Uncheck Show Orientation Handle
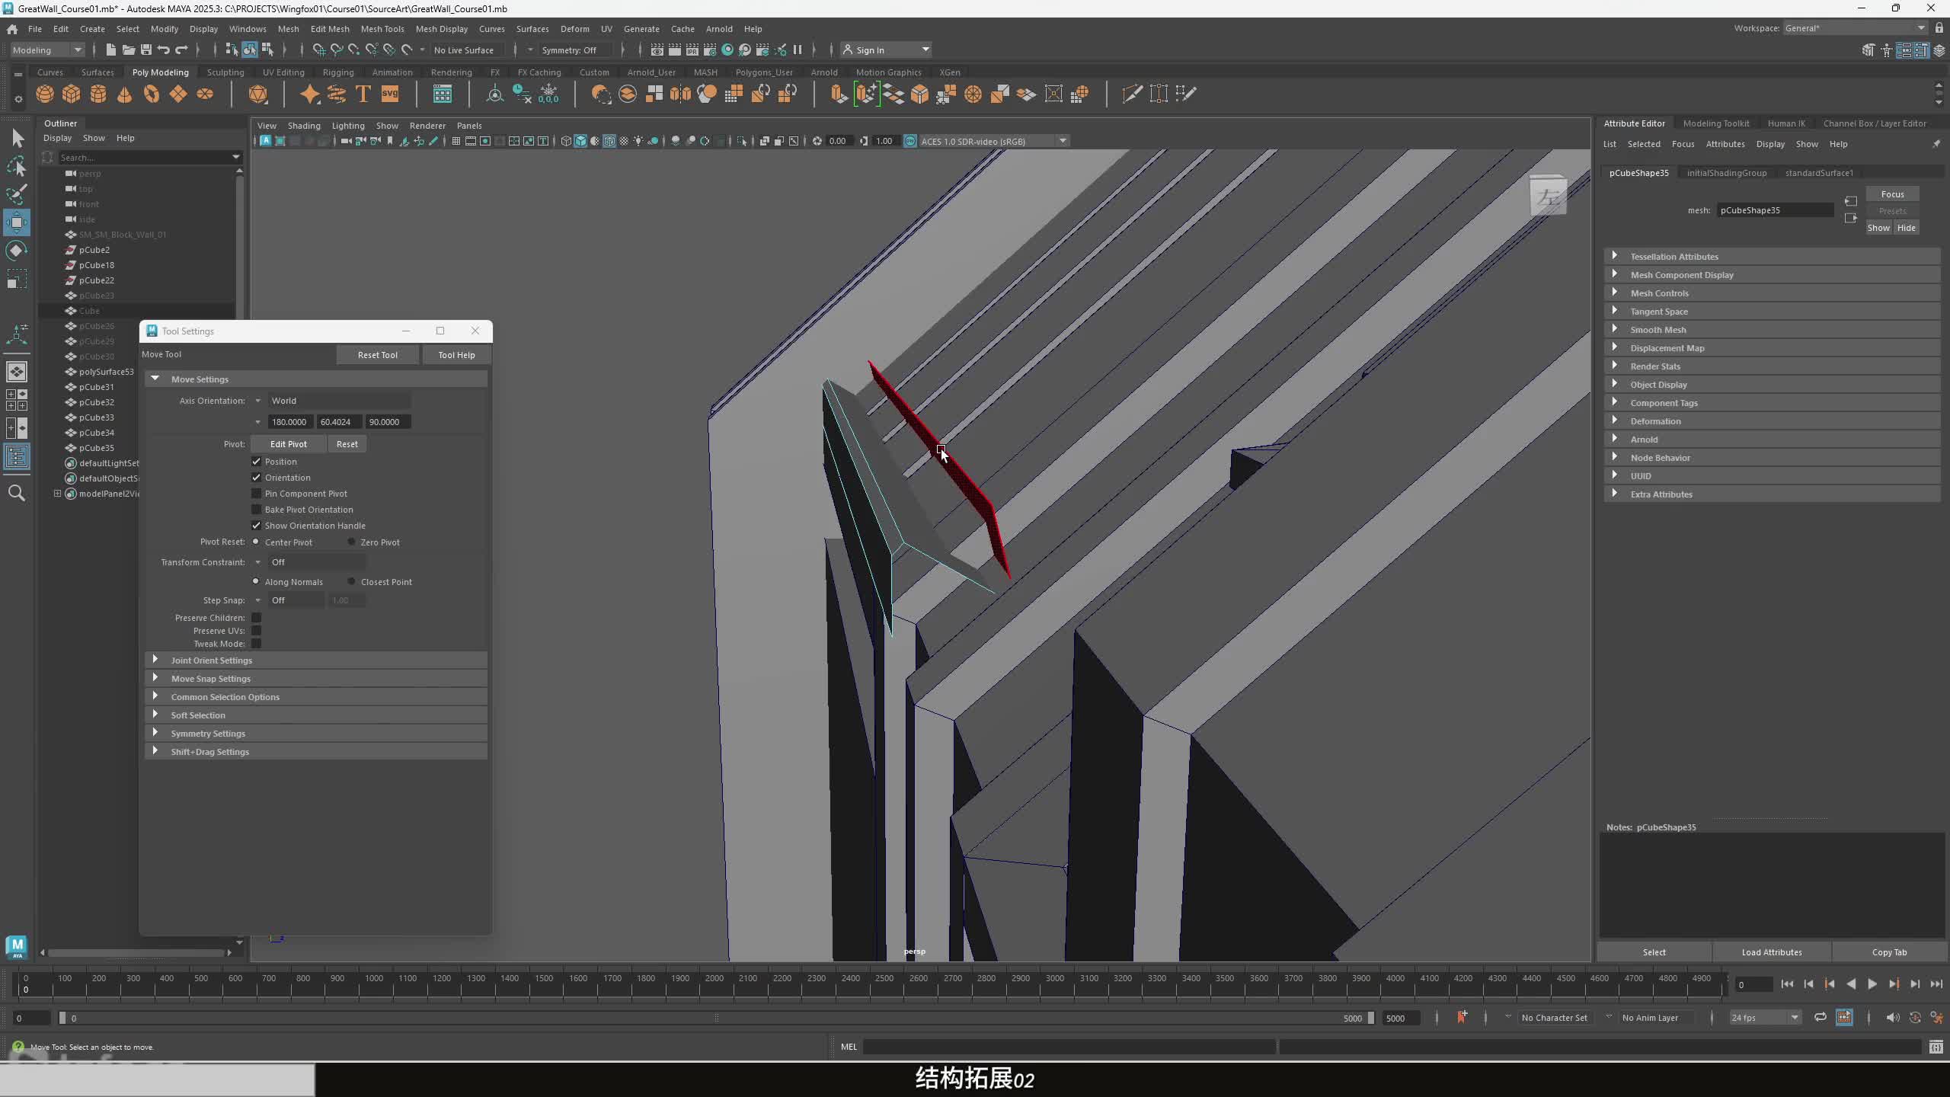This screenshot has width=1950, height=1097. [x=257, y=526]
